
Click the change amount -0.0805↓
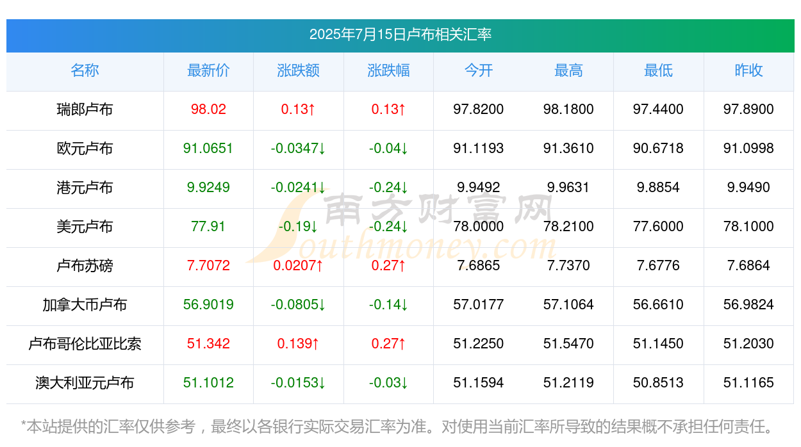point(299,305)
